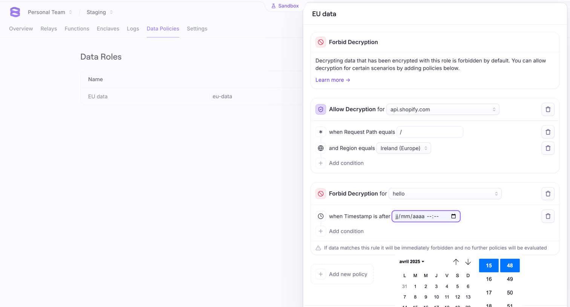Select April 9 in the calendar

coord(426,297)
